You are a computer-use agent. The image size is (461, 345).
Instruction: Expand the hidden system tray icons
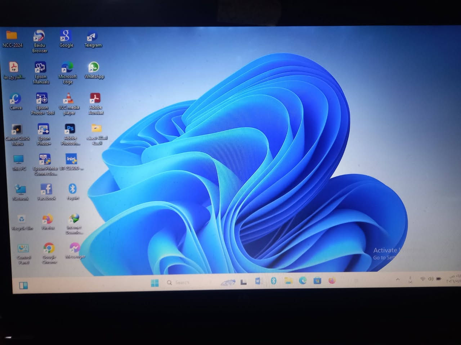(x=398, y=280)
